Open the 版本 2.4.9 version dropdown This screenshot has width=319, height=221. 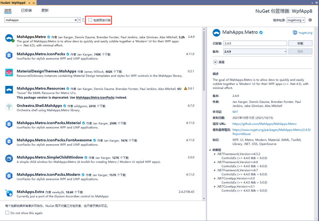255,51
